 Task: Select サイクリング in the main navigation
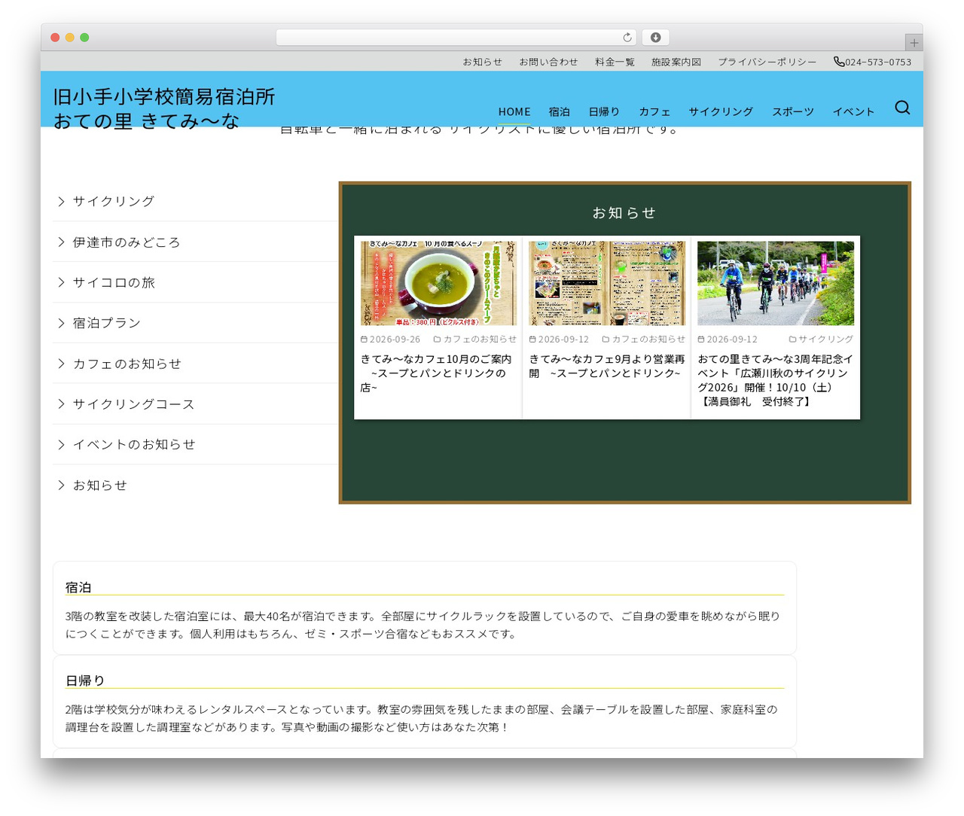721,111
